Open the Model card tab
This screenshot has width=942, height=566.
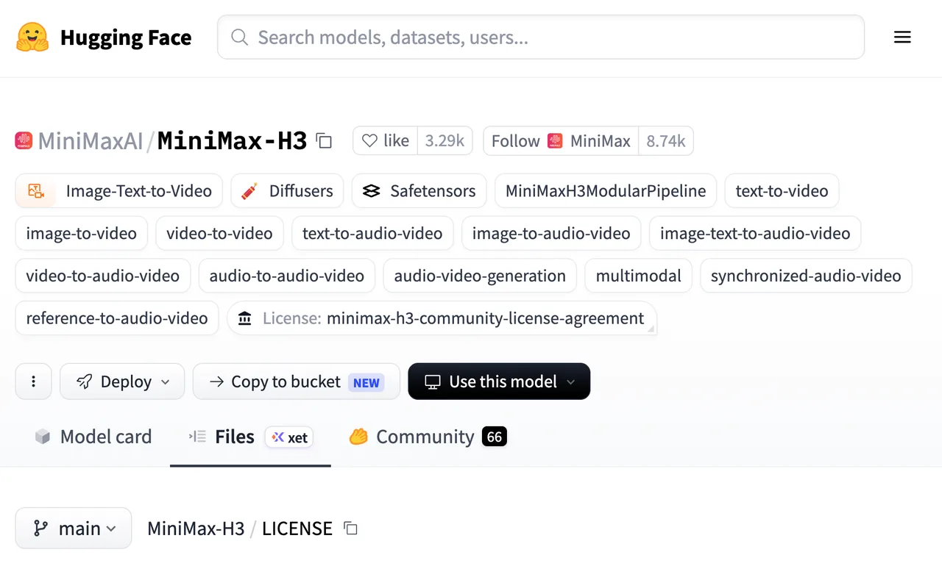click(x=93, y=437)
